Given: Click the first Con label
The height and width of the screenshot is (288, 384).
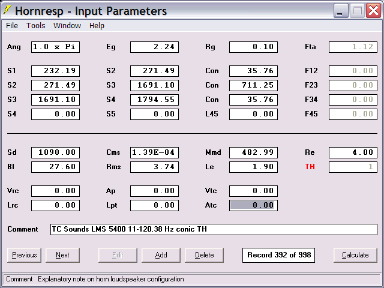Looking at the screenshot, I should [212, 71].
